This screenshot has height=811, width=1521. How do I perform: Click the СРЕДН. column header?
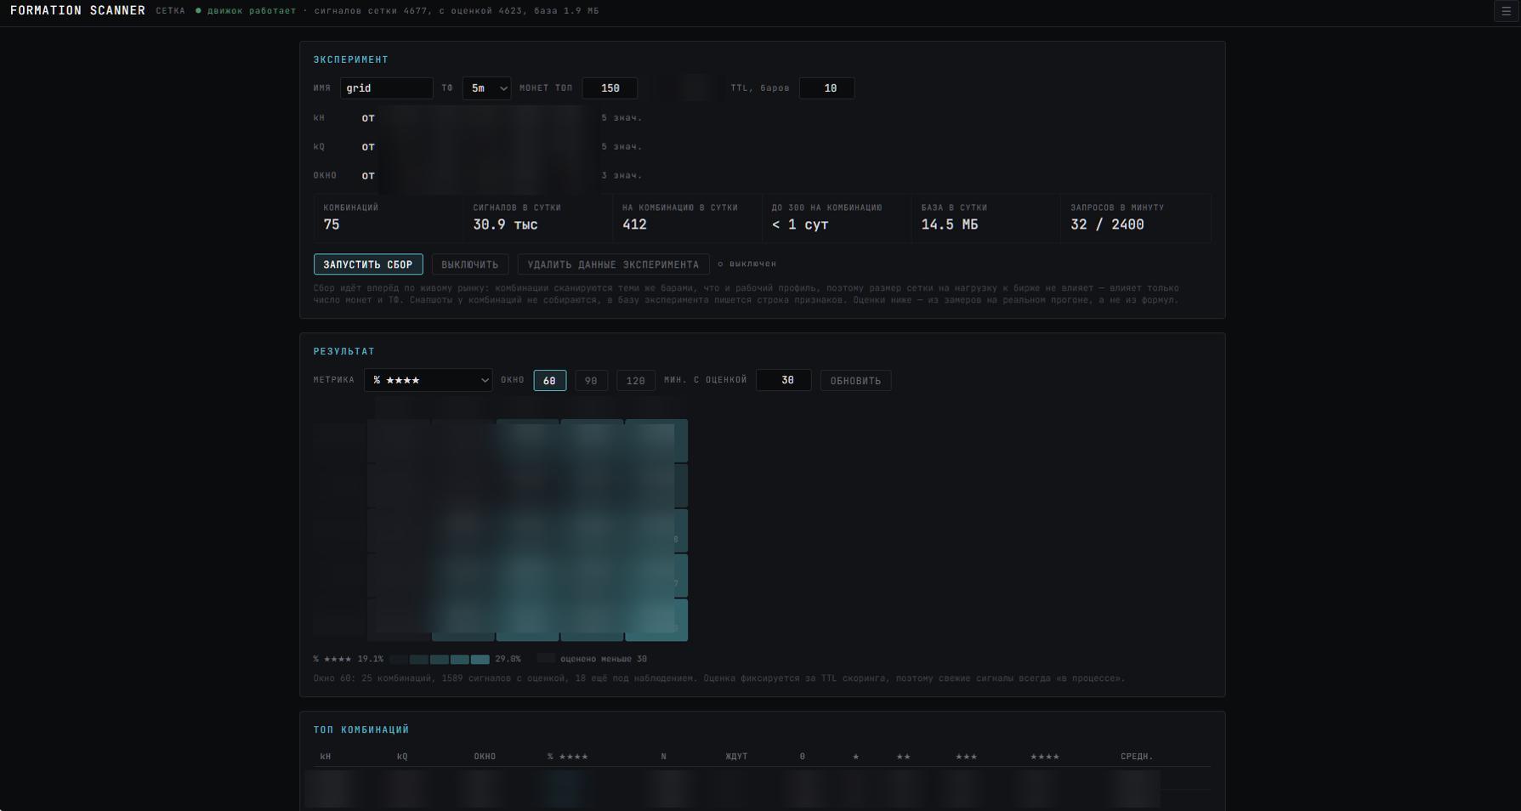tap(1137, 757)
